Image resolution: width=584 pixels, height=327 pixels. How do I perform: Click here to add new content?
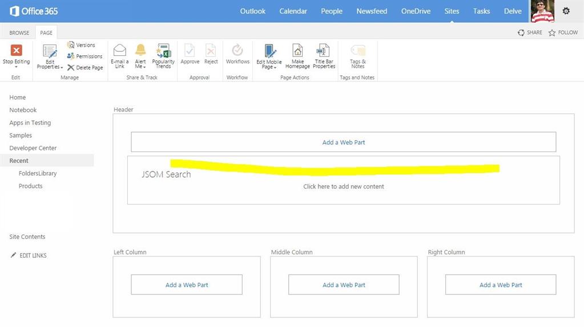pyautogui.click(x=344, y=186)
